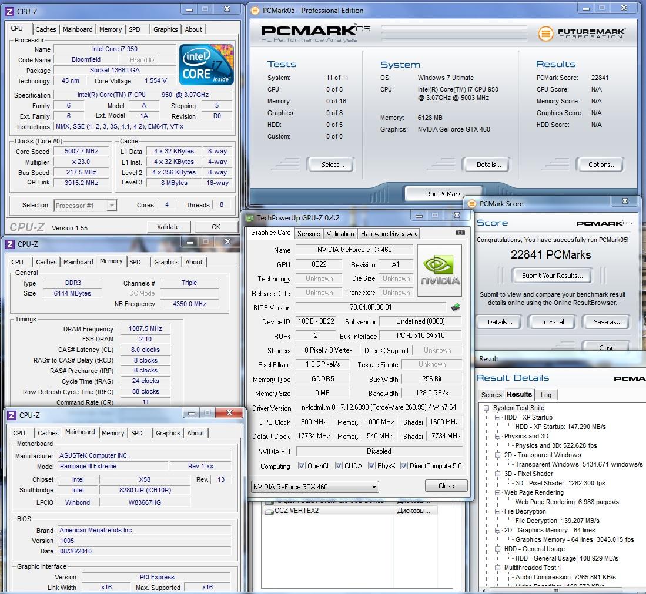Image resolution: width=646 pixels, height=594 pixels.
Task: Toggle the PhysX checkbox in GPU-Z
Action: click(x=371, y=466)
